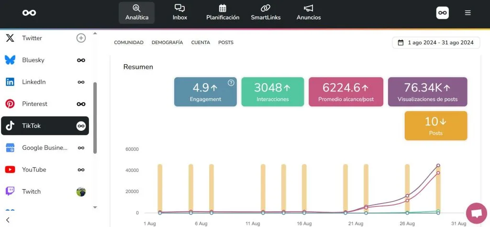Click the Engagement help question mark
The height and width of the screenshot is (227, 490).
pyautogui.click(x=231, y=83)
